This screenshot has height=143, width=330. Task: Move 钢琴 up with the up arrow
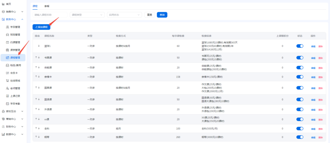pyautogui.click(x=36, y=137)
